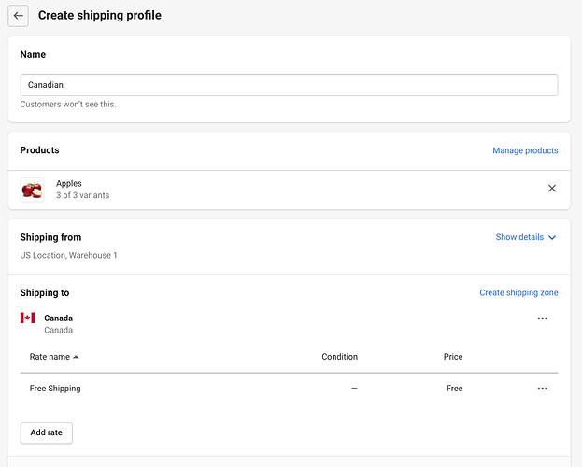Sort by Rate name column header
This screenshot has height=467, width=582.
tap(50, 357)
